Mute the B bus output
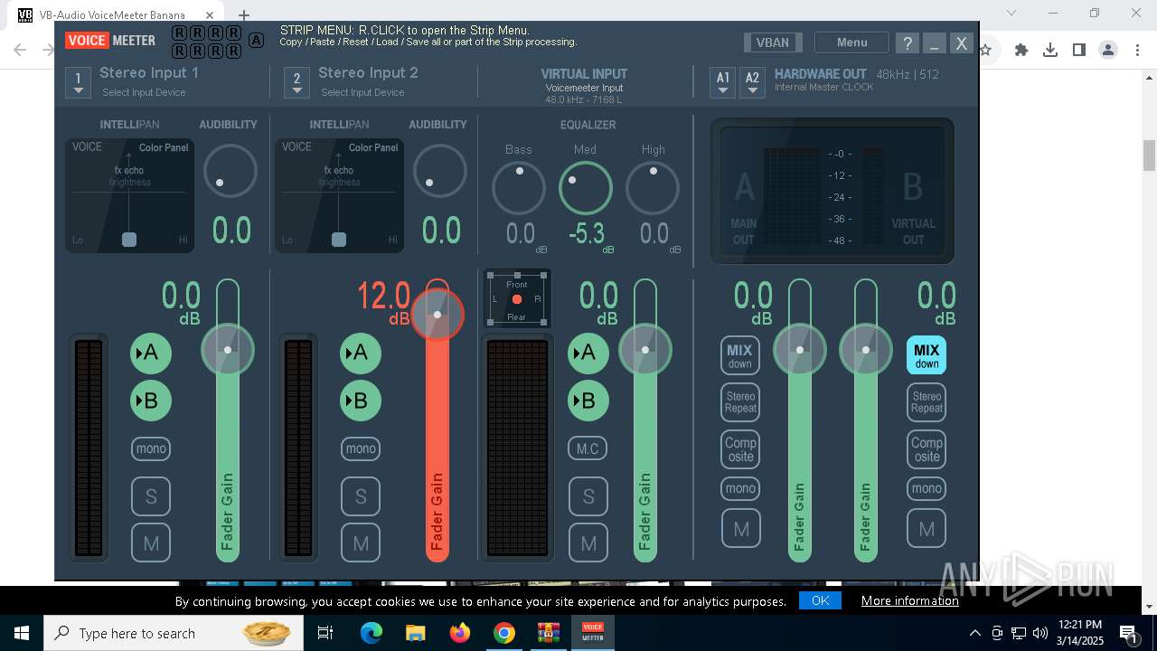The width and height of the screenshot is (1157, 651). [x=927, y=529]
